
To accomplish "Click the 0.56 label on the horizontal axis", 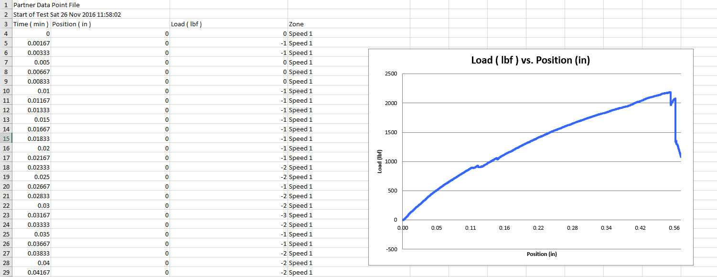I will click(x=674, y=228).
